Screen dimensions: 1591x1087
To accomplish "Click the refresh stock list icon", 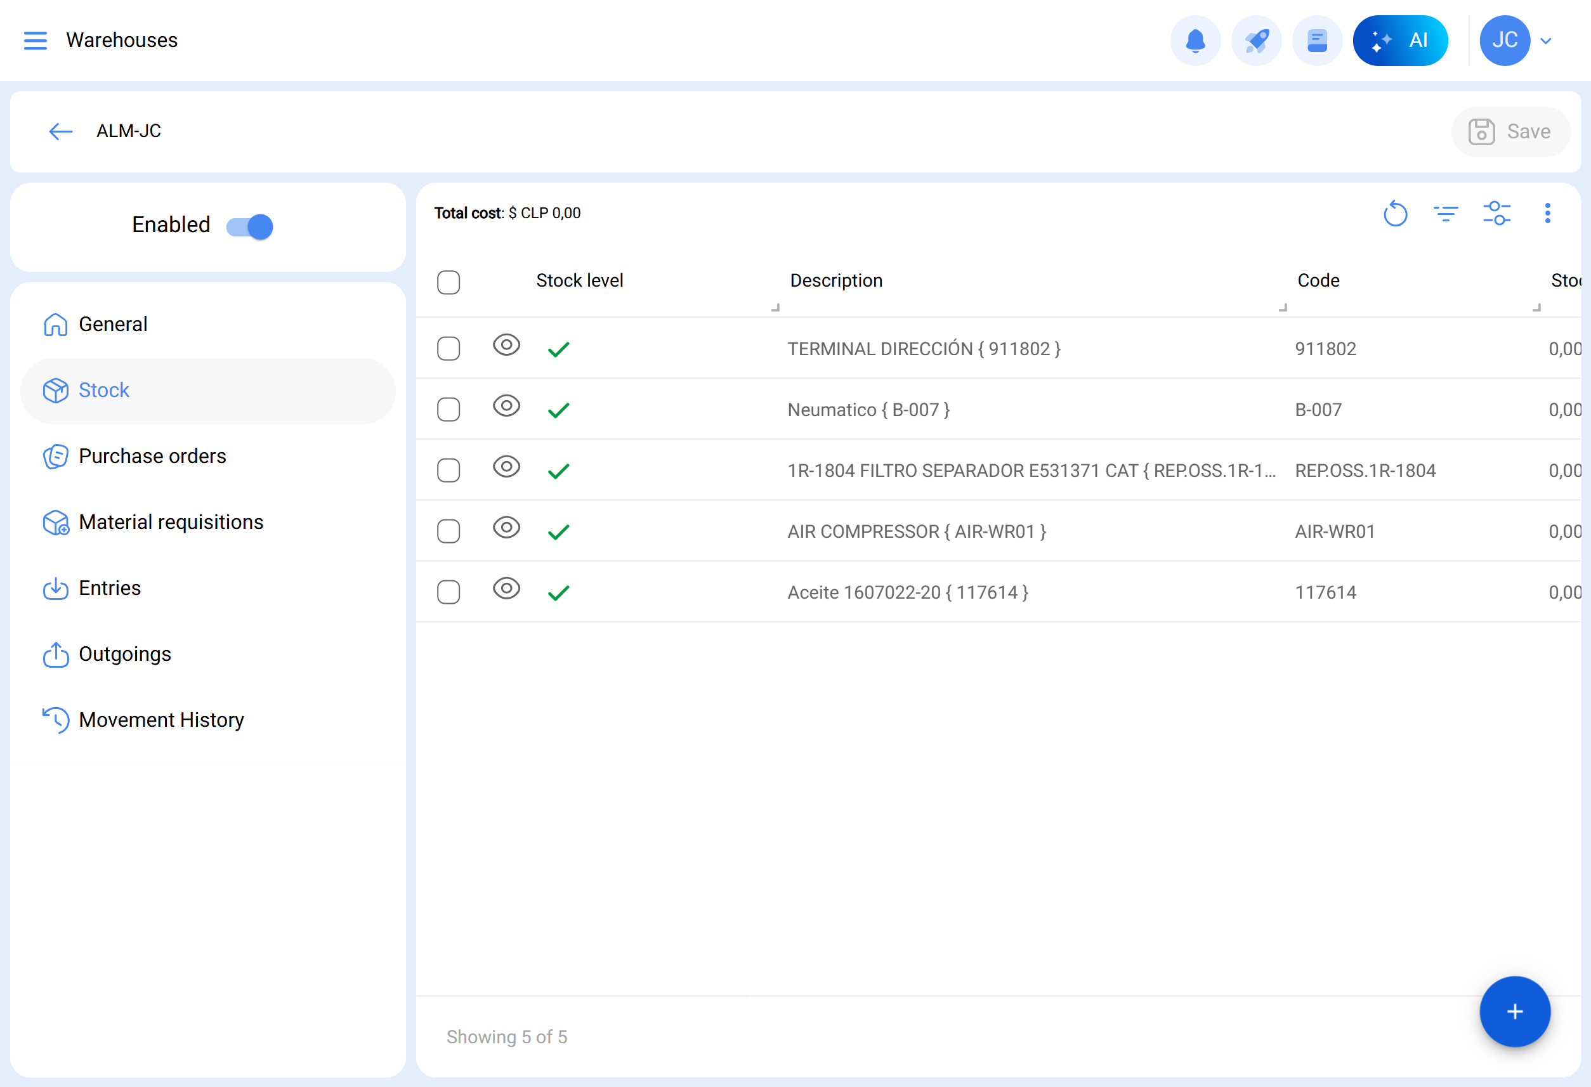I will [x=1394, y=214].
